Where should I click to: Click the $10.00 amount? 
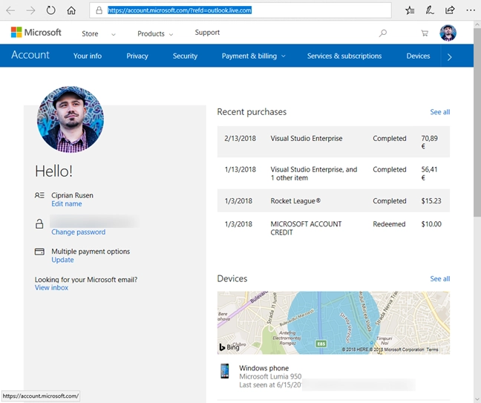click(431, 224)
